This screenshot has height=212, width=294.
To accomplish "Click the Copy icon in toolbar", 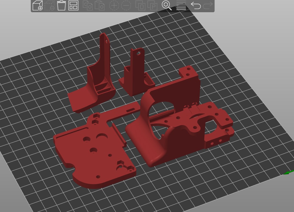I will click(x=88, y=5).
